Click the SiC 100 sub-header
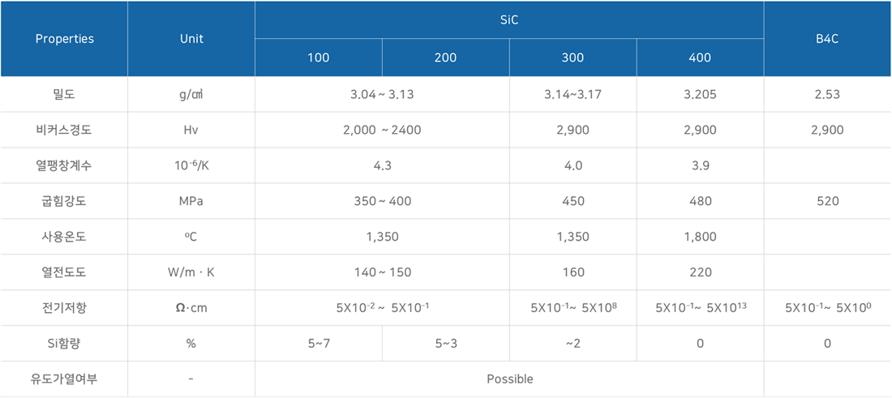This screenshot has height=398, width=892. pos(319,58)
